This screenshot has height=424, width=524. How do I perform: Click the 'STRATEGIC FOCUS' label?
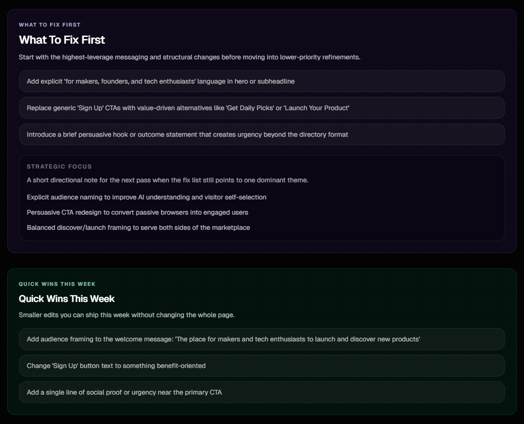coord(59,167)
